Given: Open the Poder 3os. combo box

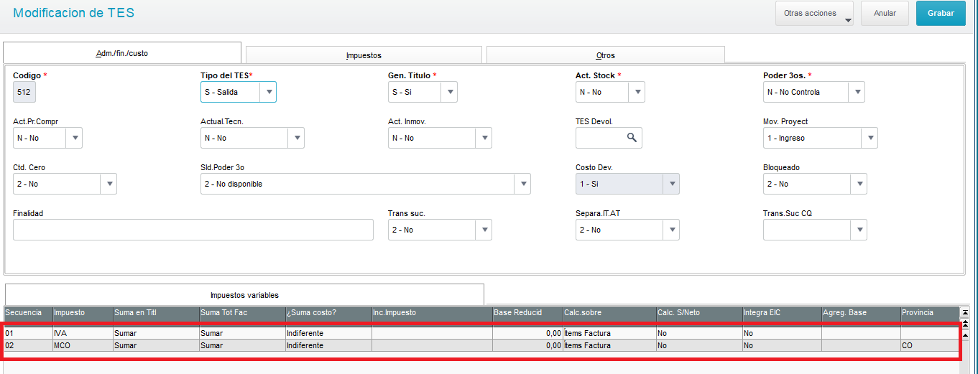Looking at the screenshot, I should [x=814, y=92].
